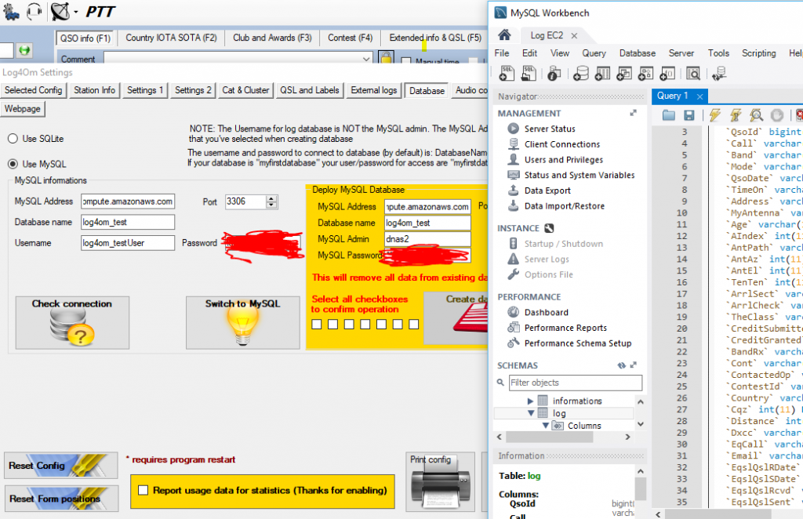Stop query execution hand icon
This screenshot has width=803, height=519.
(777, 115)
